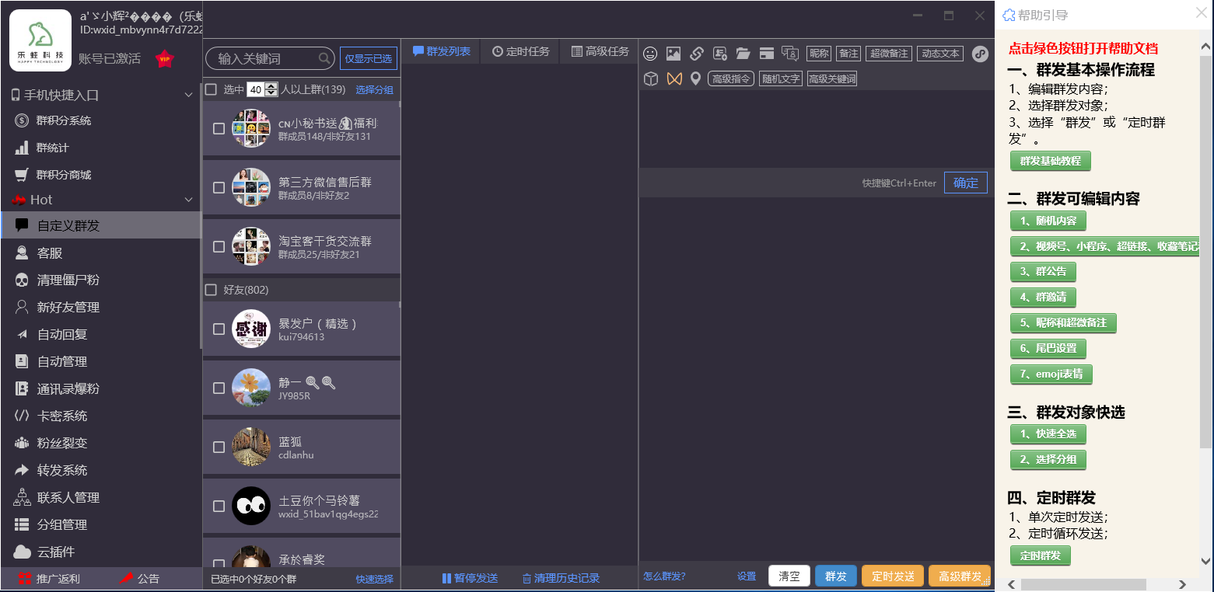Click the mini program round icon

pos(980,54)
